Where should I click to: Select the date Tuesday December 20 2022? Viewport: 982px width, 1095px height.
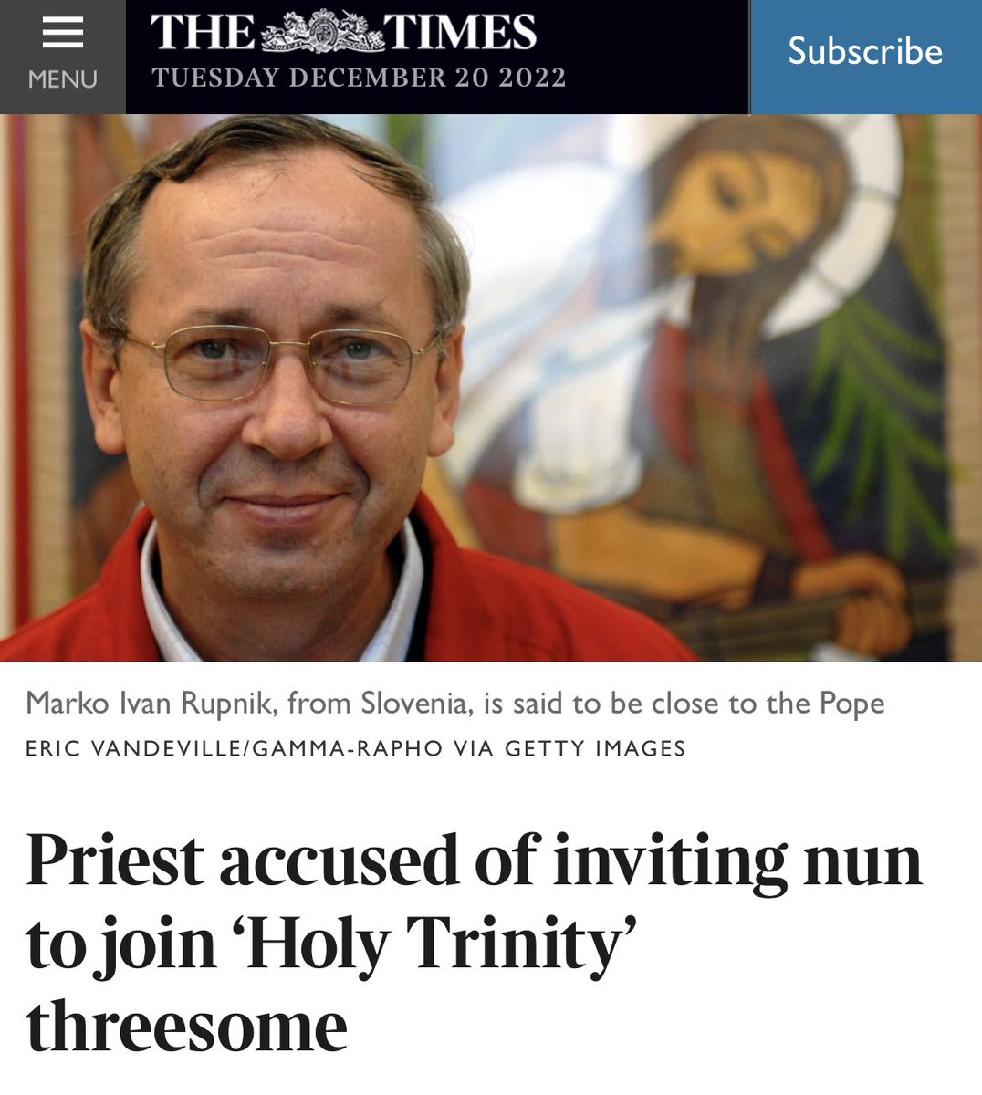tap(359, 78)
